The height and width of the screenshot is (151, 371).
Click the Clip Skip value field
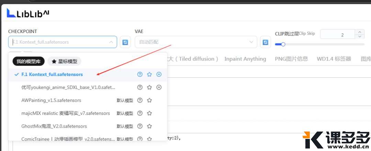pos(338,35)
